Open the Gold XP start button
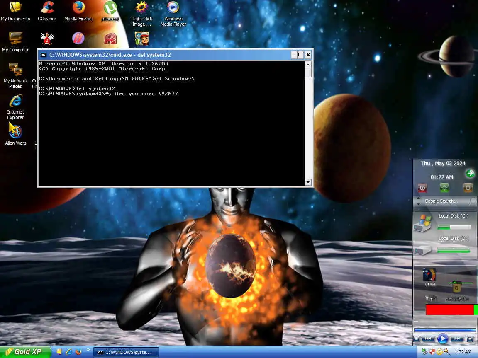 tap(25, 352)
